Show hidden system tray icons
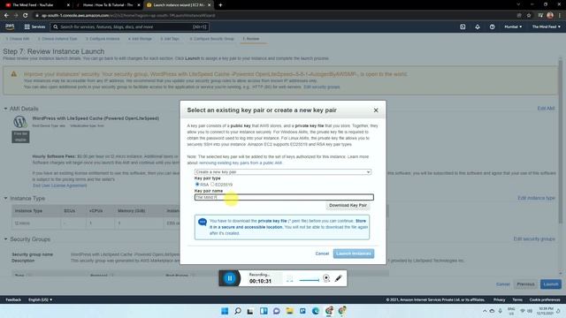This screenshot has height=318, width=566. tap(485, 311)
